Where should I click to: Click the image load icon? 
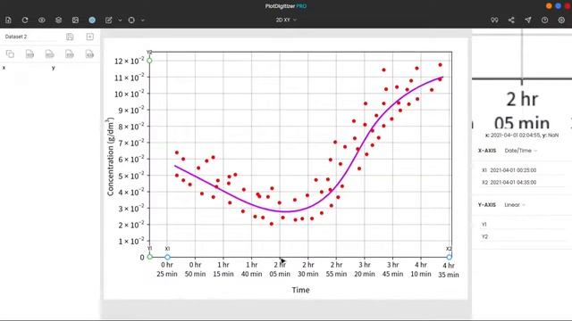coord(75,20)
